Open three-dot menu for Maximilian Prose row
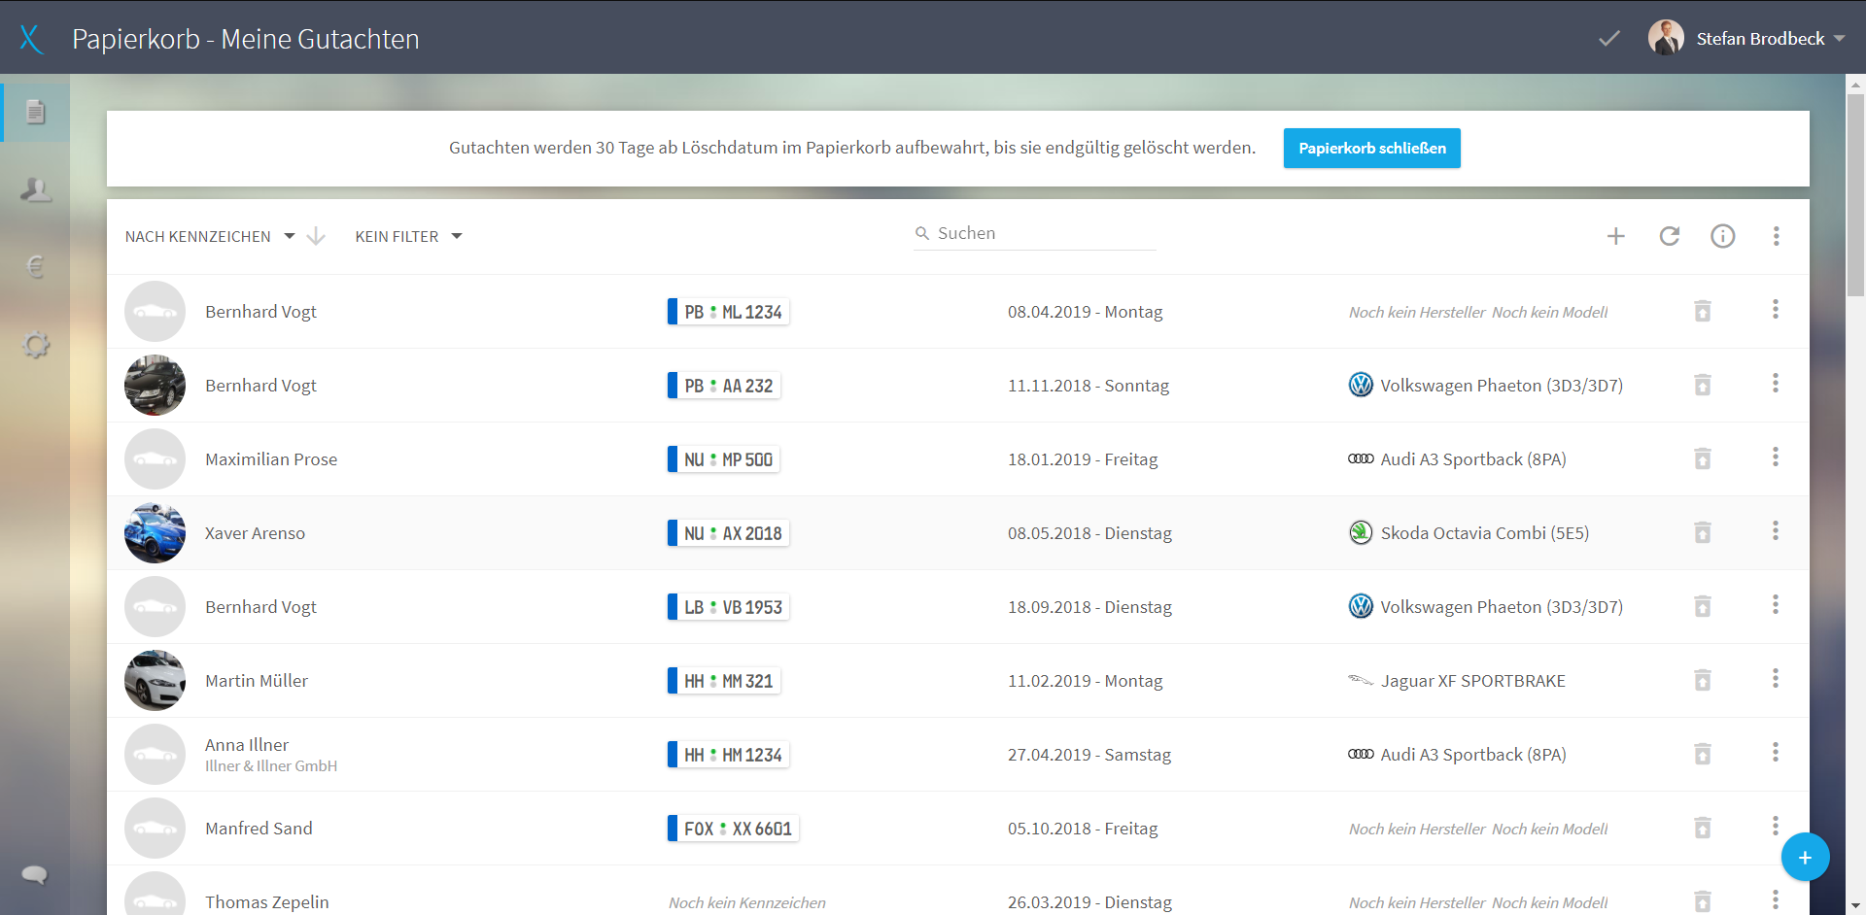 tap(1776, 457)
